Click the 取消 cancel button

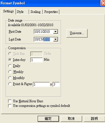[71, 119]
